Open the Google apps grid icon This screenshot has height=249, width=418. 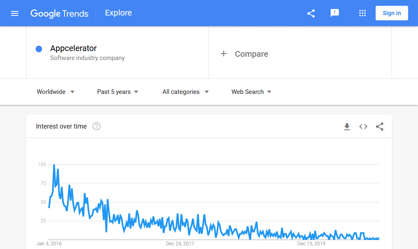tap(362, 13)
